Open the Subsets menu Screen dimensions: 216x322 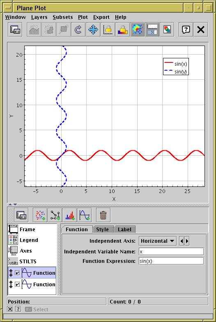(62, 17)
